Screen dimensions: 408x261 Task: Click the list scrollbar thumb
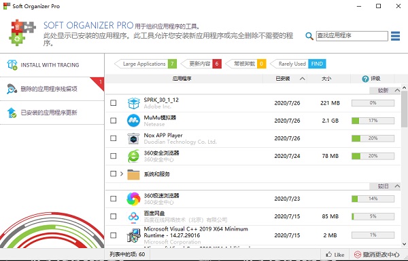(404, 109)
